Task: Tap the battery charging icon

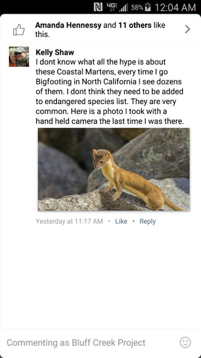Action: click(148, 7)
